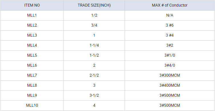The width and height of the screenshot is (215, 111).
Task: Click the ITEM NO column header
Action: [x=32, y=5]
